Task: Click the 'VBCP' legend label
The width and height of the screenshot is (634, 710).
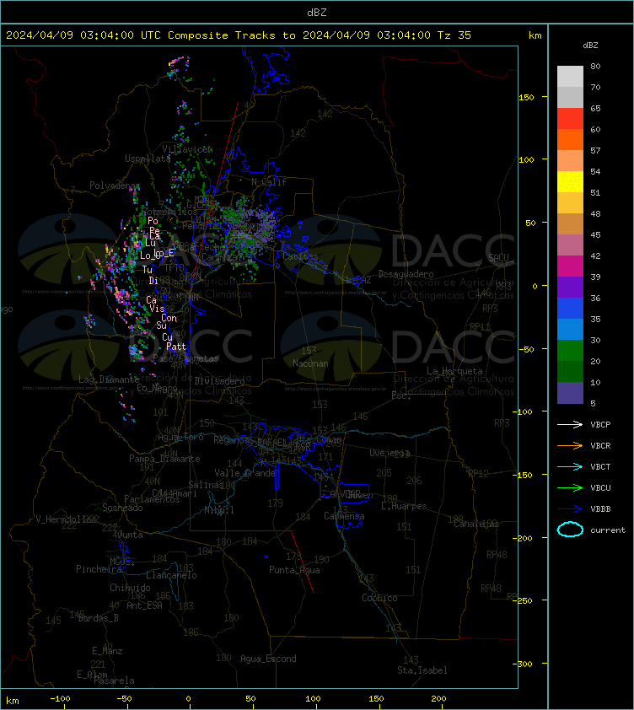Action: point(600,424)
